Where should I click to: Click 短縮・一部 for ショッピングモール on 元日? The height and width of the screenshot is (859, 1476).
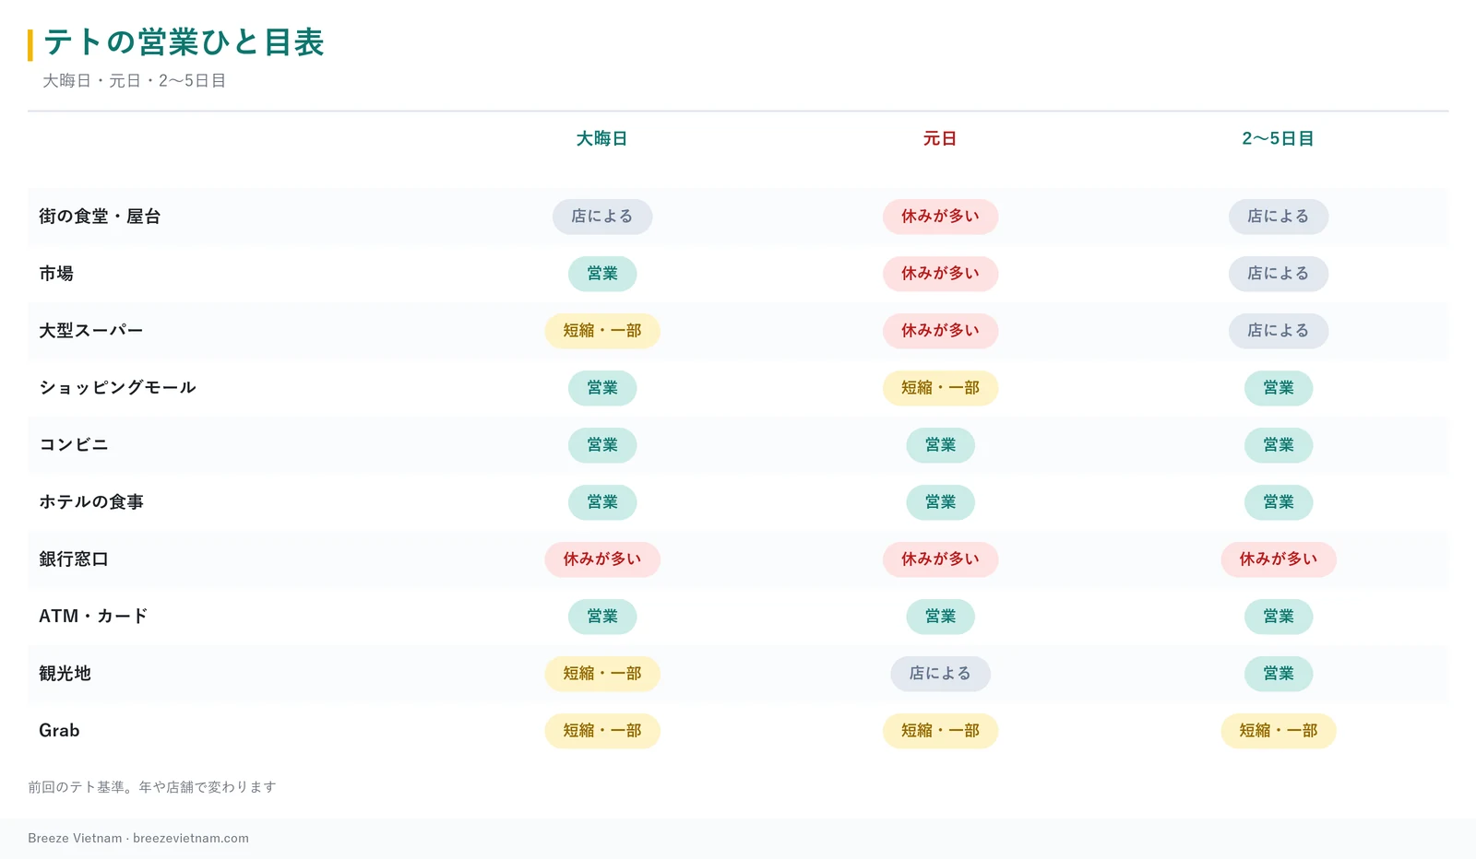(x=940, y=388)
